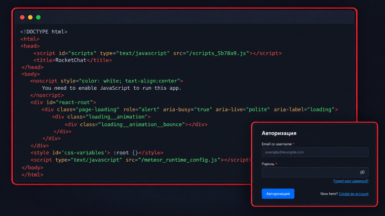
Task: Click the "/meteor_runtime_config.js" script line
Action: pyautogui.click(x=141, y=160)
